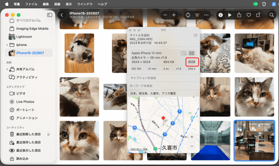This screenshot has width=279, height=166.
Task: Open the 編集 menu
Action: point(46,4)
